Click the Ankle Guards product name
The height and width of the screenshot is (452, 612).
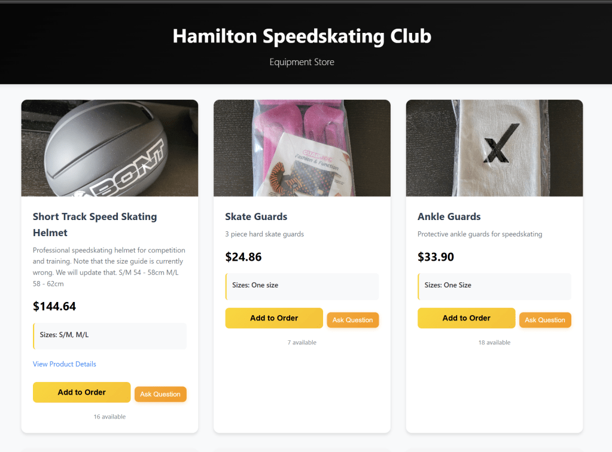449,216
